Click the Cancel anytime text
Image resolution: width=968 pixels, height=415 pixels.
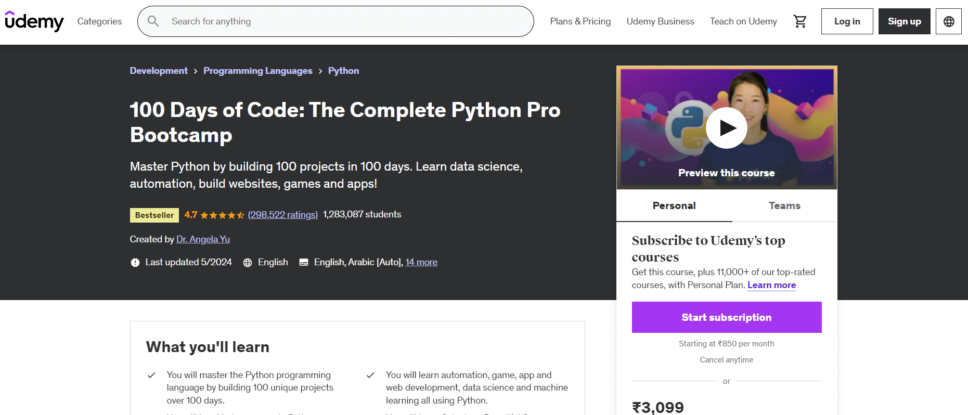[x=727, y=360]
